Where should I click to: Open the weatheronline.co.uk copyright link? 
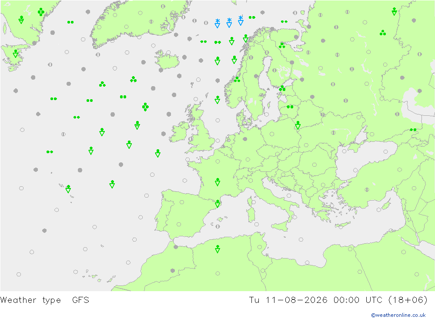coord(398,315)
